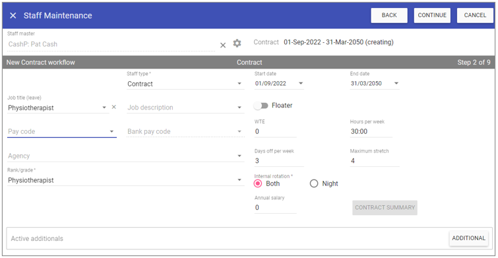498x258 pixels.
Task: Expand the Rank/grade dropdown
Action: 126,180
